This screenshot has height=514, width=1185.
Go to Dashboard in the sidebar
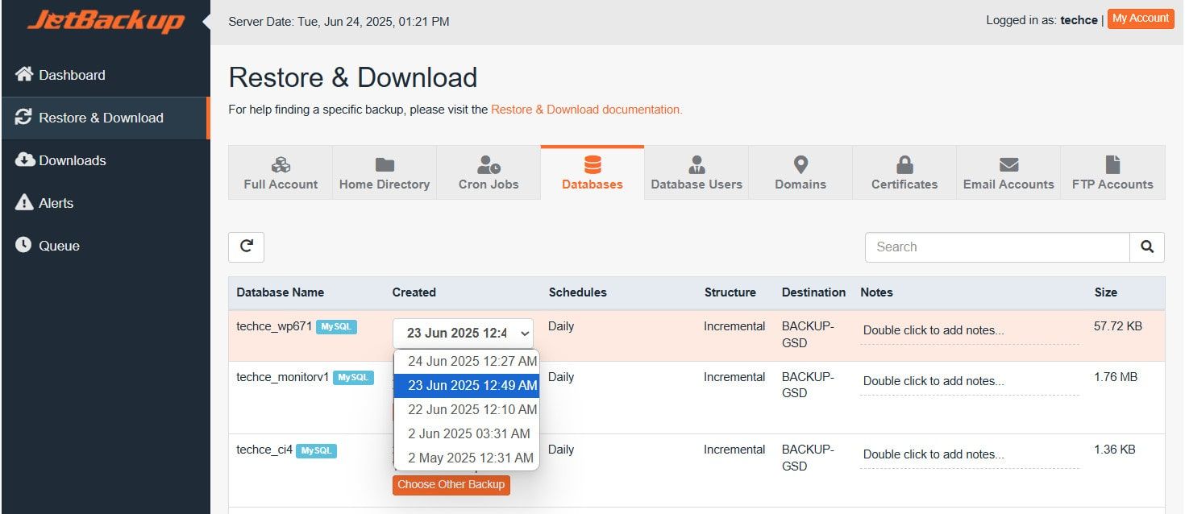(x=72, y=75)
